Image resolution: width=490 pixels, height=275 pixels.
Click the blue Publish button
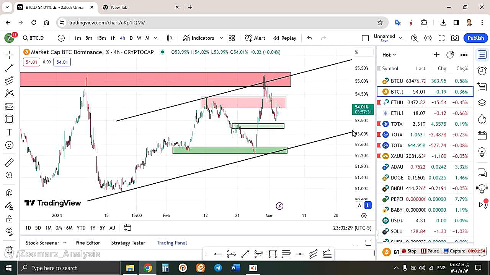[475, 38]
